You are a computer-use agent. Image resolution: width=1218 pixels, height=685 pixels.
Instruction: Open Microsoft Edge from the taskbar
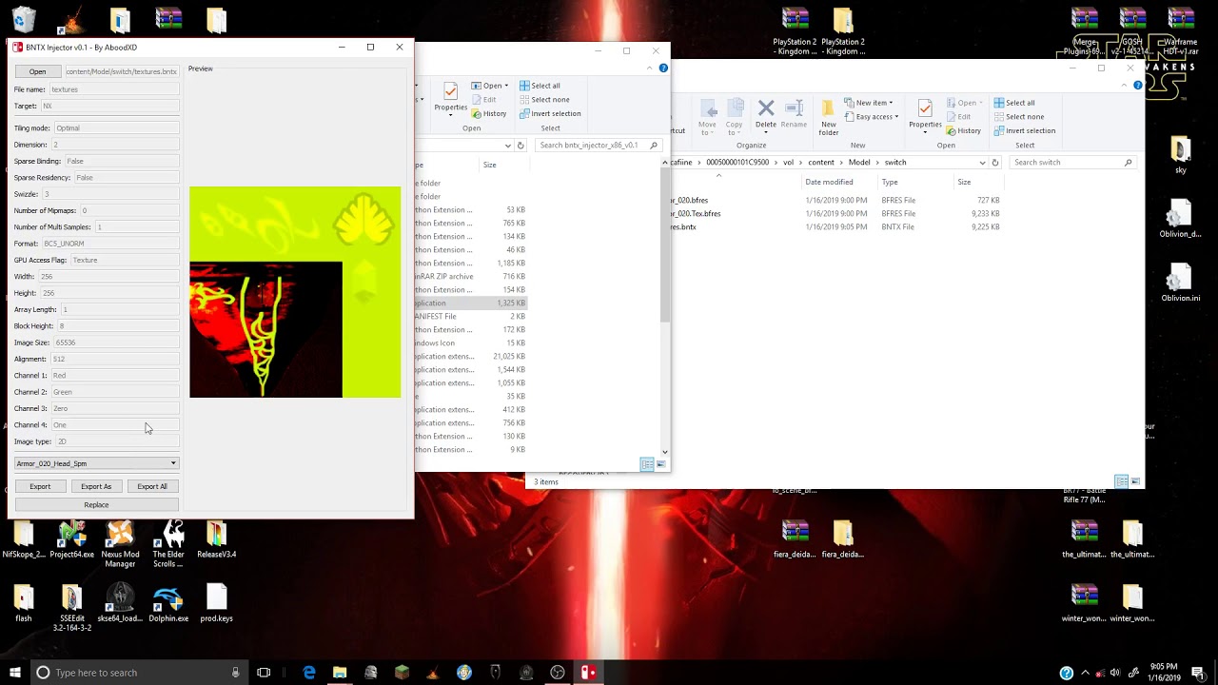(309, 673)
